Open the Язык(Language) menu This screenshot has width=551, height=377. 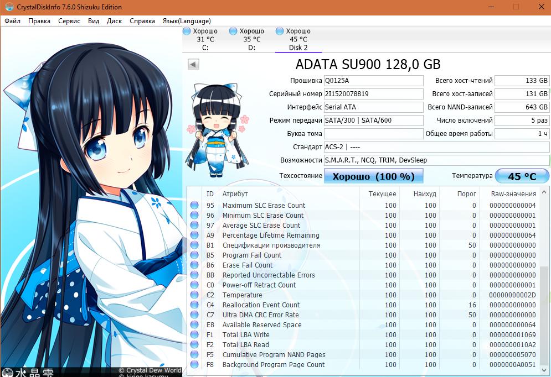(x=187, y=21)
